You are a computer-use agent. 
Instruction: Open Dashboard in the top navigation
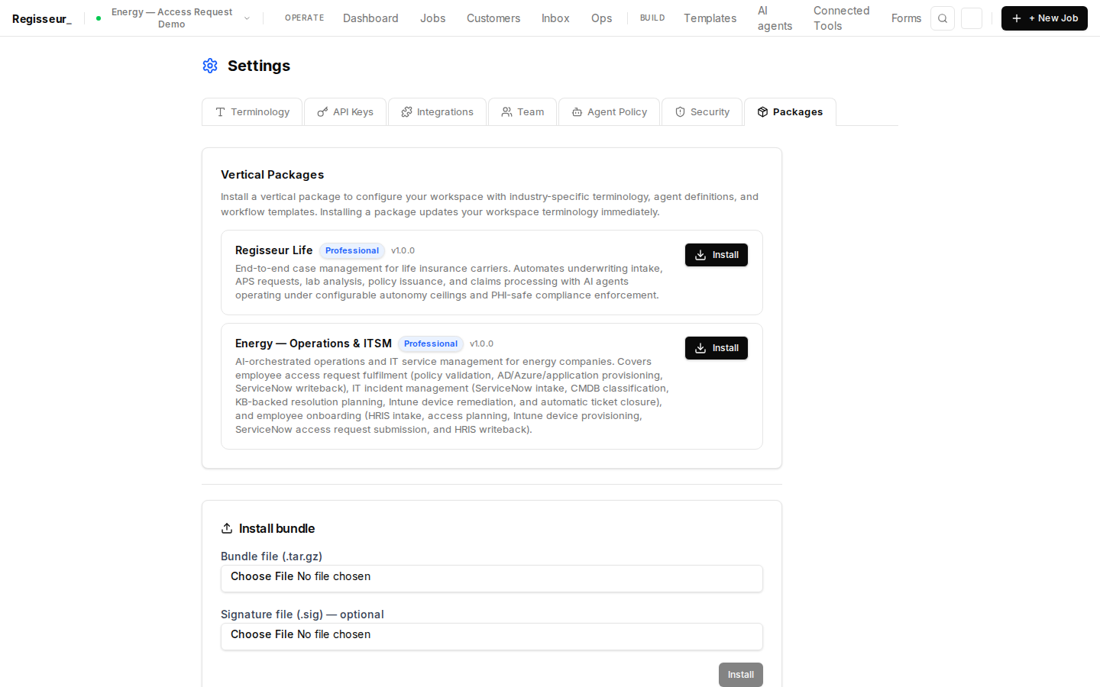coord(370,18)
